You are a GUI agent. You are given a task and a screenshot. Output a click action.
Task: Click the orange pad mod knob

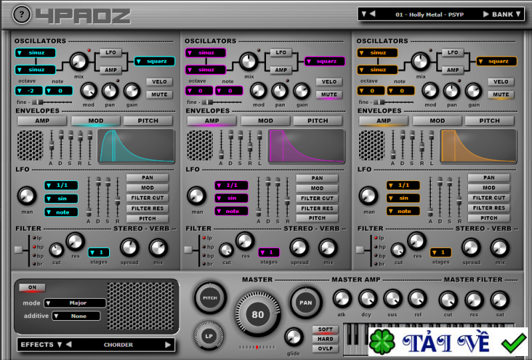tap(430, 91)
